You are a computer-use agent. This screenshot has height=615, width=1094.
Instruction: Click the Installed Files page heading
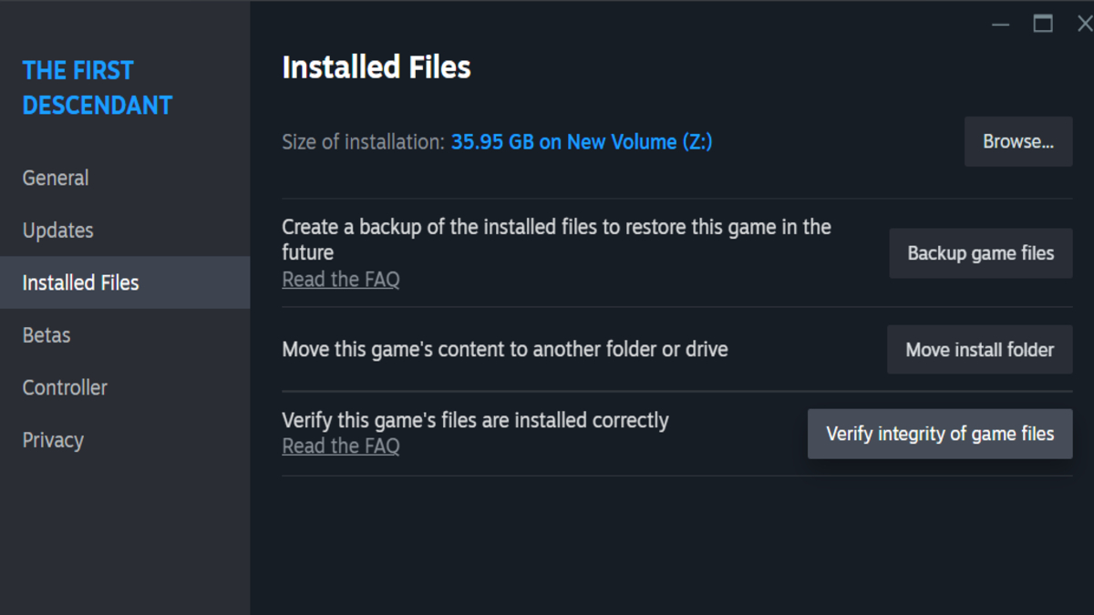coord(376,67)
